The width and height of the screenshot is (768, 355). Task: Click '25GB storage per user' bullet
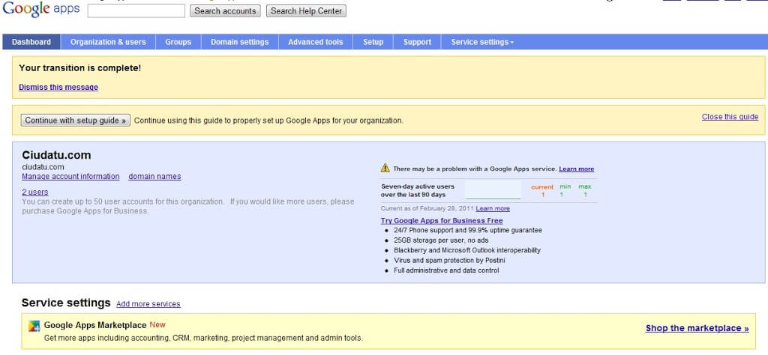pos(441,240)
